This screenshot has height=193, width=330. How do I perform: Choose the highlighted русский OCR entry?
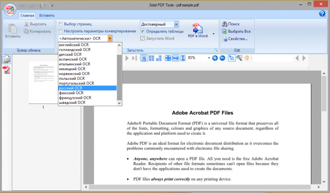point(88,88)
